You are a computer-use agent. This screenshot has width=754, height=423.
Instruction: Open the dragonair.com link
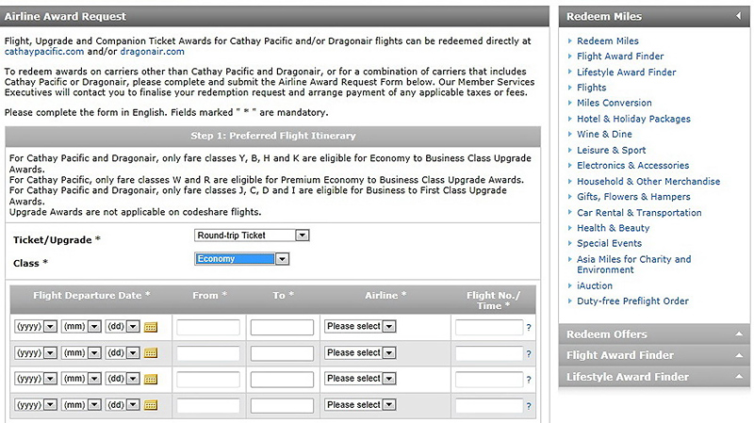(152, 52)
